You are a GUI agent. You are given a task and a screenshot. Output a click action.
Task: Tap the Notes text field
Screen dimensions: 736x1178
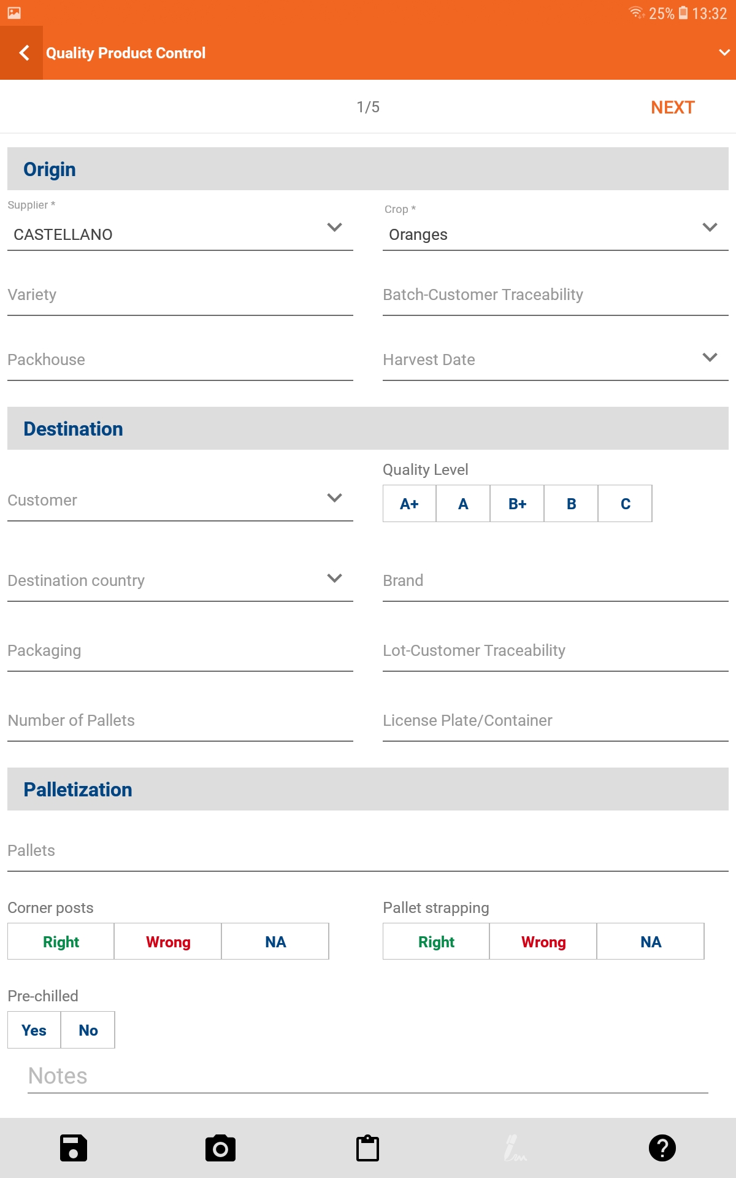click(368, 1076)
